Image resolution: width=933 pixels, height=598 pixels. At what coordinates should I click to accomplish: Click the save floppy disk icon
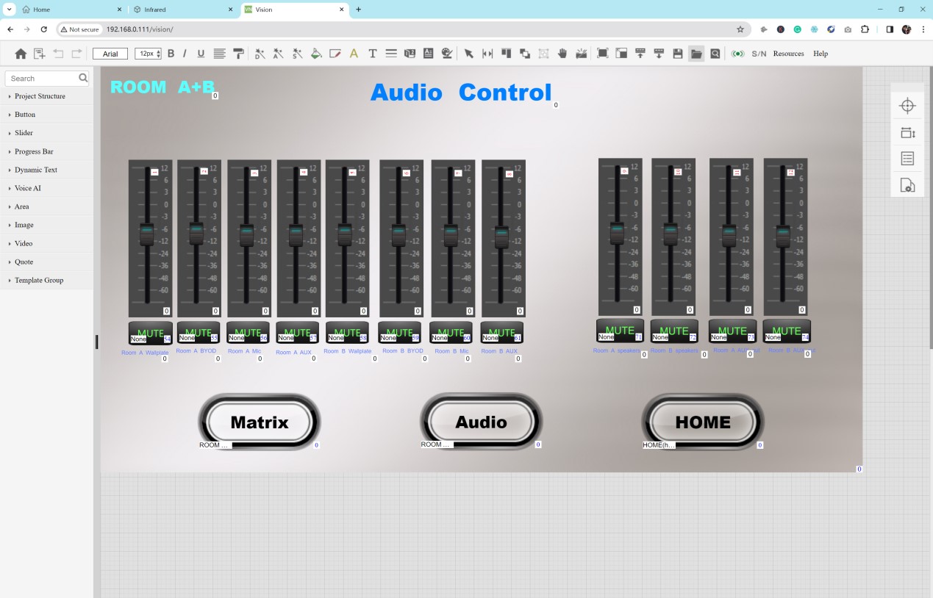(678, 54)
